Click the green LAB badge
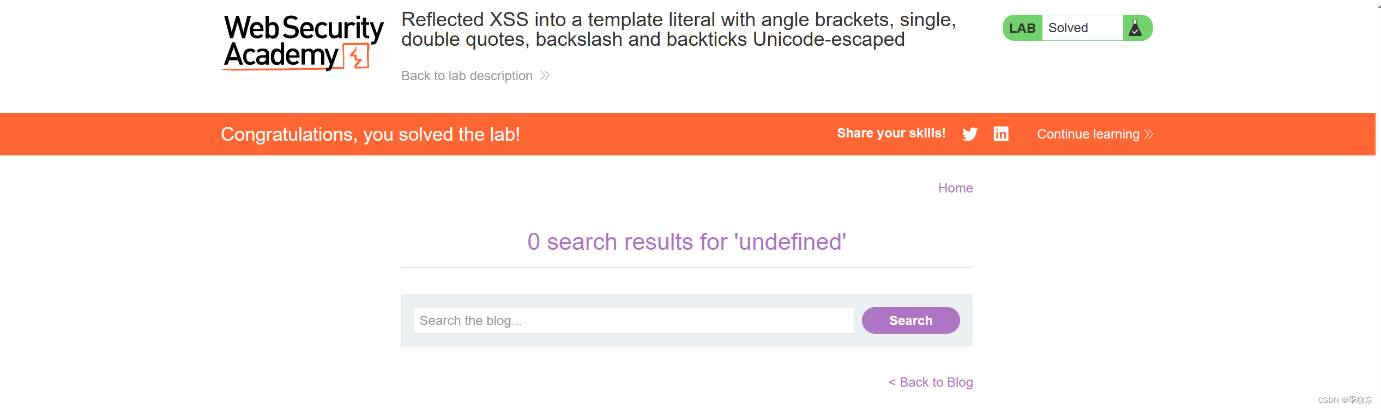The width and height of the screenshot is (1381, 409). coord(1022,28)
